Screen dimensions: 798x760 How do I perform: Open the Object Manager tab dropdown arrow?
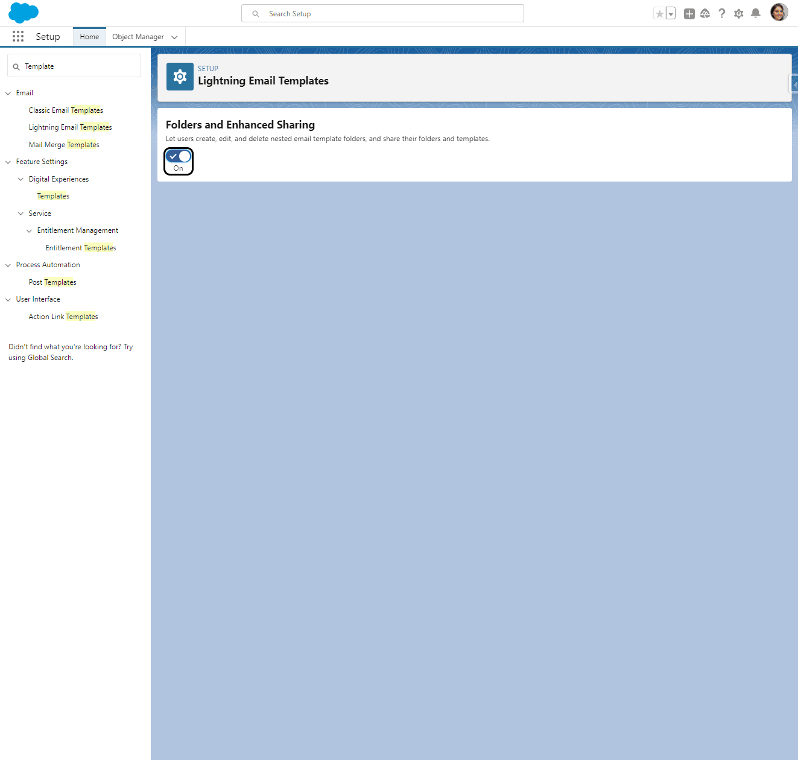coord(174,37)
